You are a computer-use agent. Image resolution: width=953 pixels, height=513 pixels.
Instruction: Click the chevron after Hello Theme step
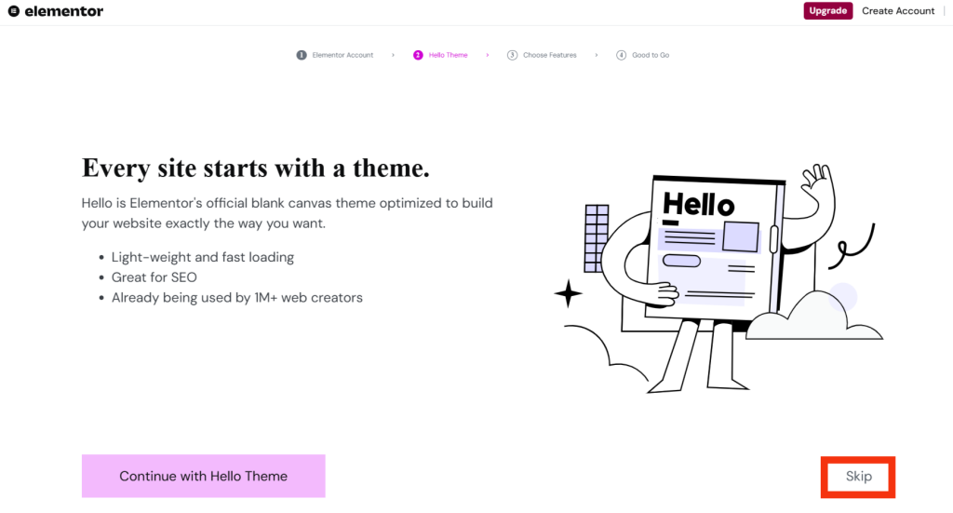pos(487,55)
